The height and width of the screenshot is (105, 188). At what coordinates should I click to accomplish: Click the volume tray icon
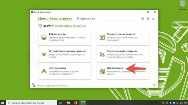pyautogui.click(x=181, y=103)
